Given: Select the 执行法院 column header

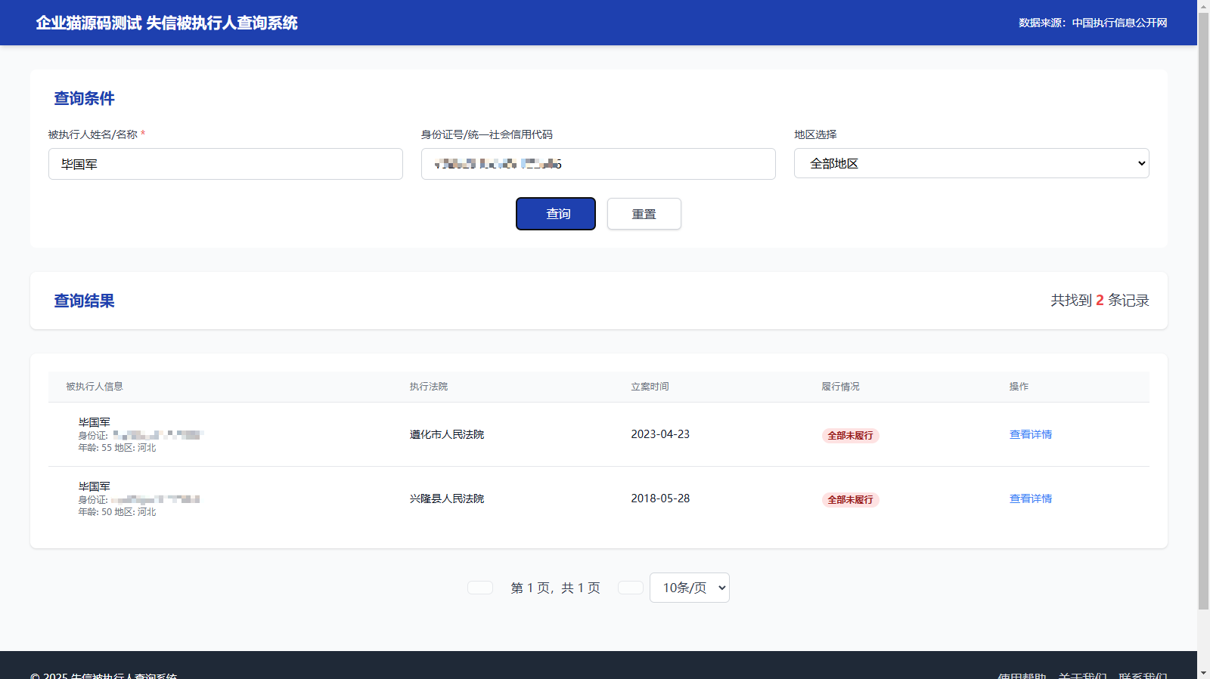Looking at the screenshot, I should point(429,387).
